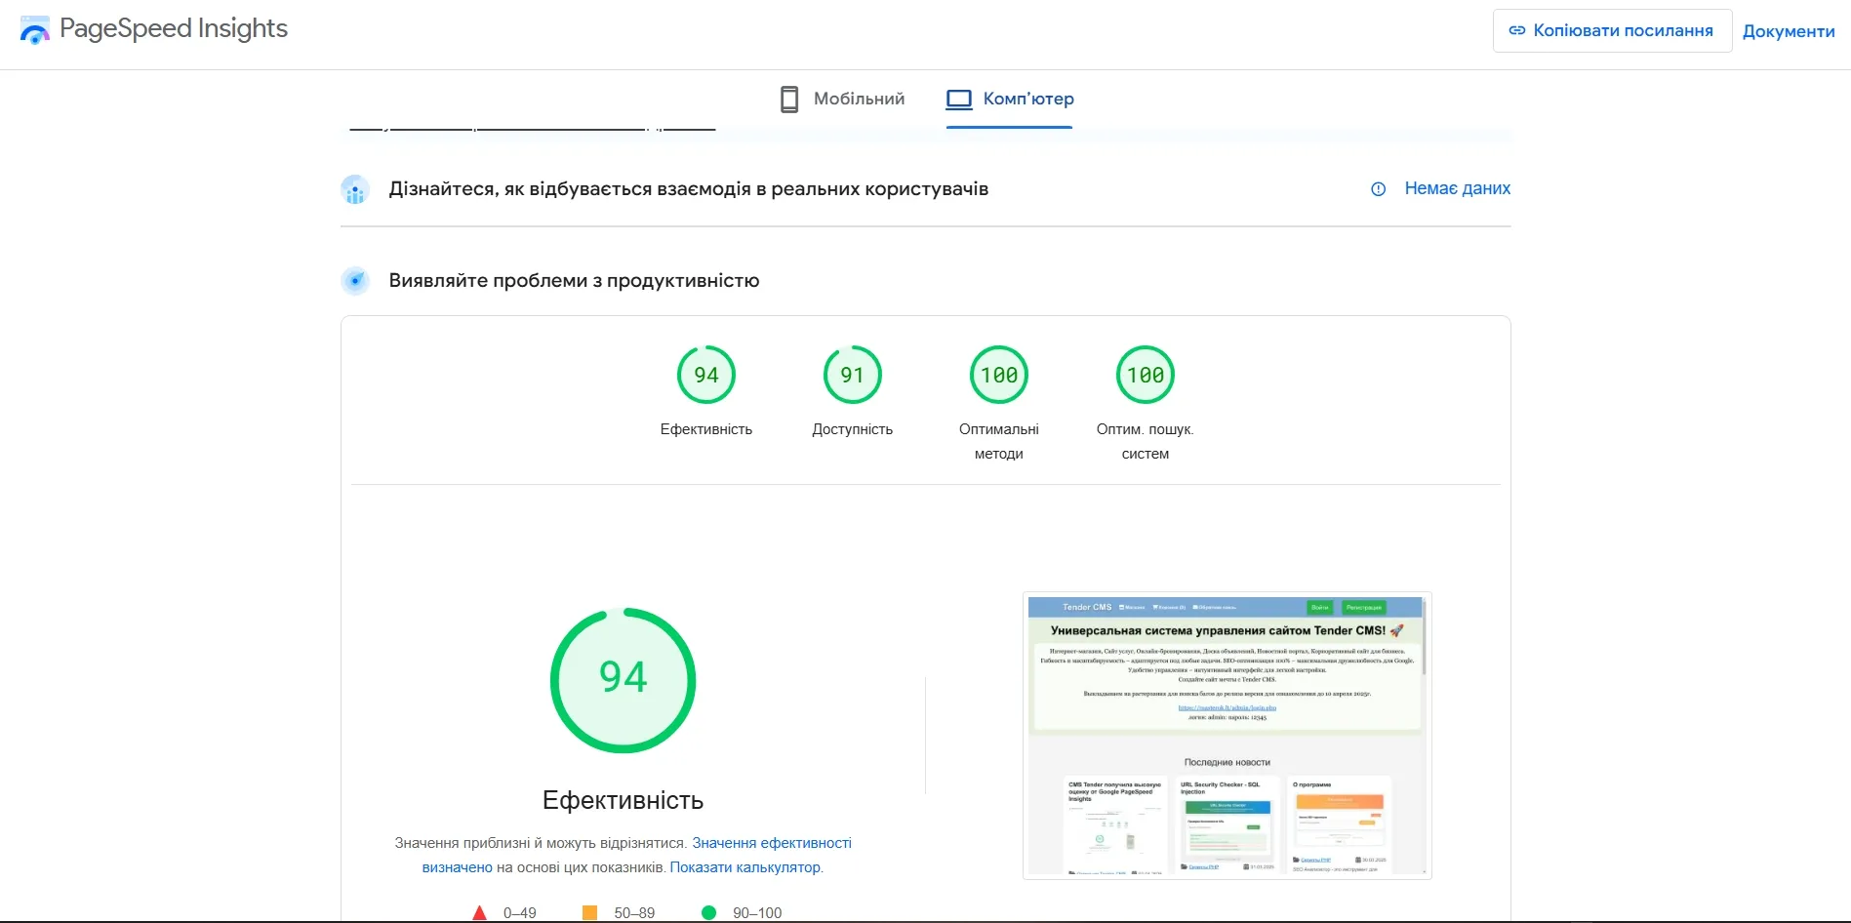The image size is (1851, 923).
Task: Open the Показати калькулятор link
Action: [x=744, y=867]
